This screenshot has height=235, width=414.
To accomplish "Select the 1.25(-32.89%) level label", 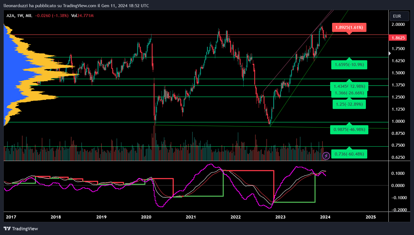I will (349, 104).
